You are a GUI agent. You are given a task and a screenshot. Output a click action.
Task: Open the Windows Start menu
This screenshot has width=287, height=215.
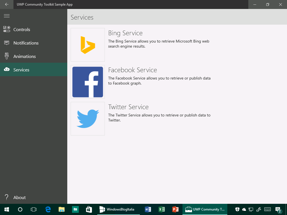(x=7, y=209)
